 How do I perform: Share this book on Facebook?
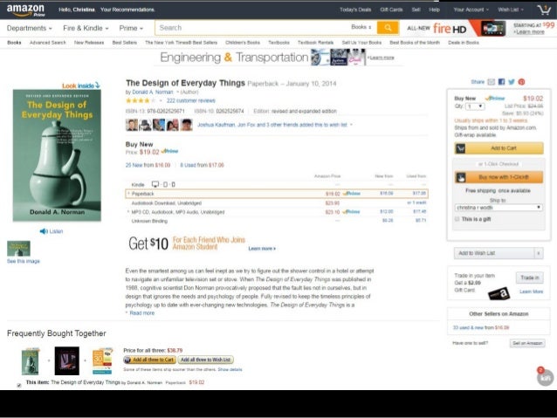click(501, 82)
